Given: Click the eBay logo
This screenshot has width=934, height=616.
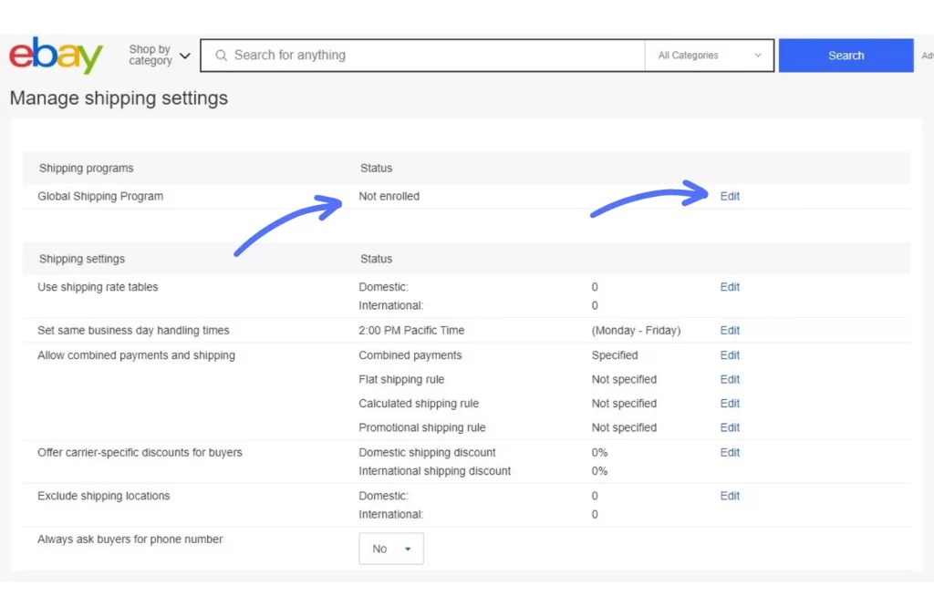Looking at the screenshot, I should click(x=55, y=55).
